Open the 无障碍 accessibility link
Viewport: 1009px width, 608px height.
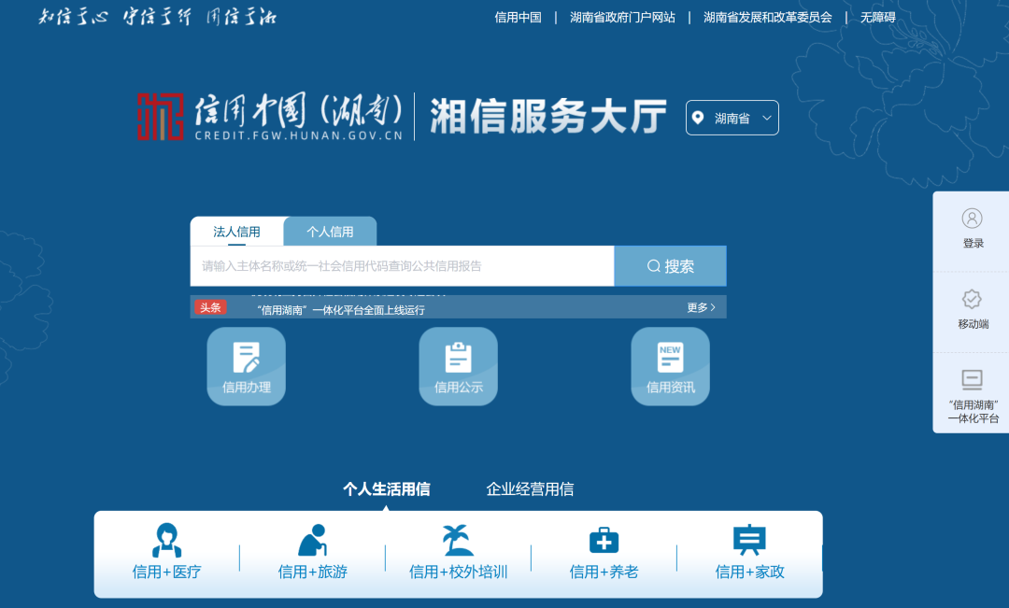(x=877, y=17)
